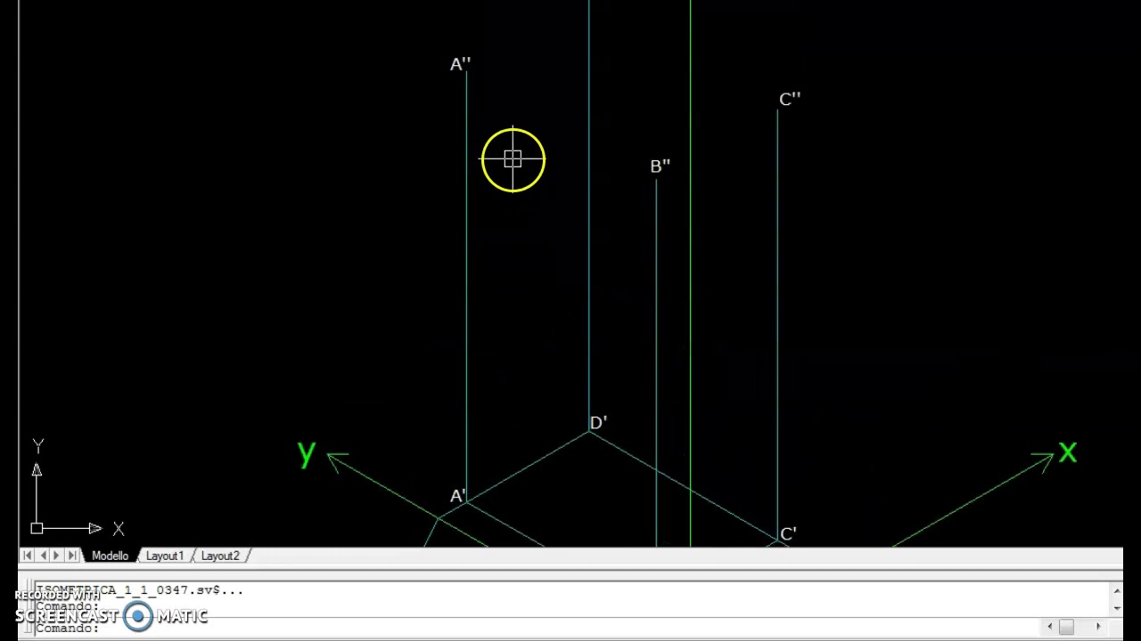The image size is (1141, 641).
Task: Click the ISOMETRICA .sv$ history line
Action: click(140, 589)
